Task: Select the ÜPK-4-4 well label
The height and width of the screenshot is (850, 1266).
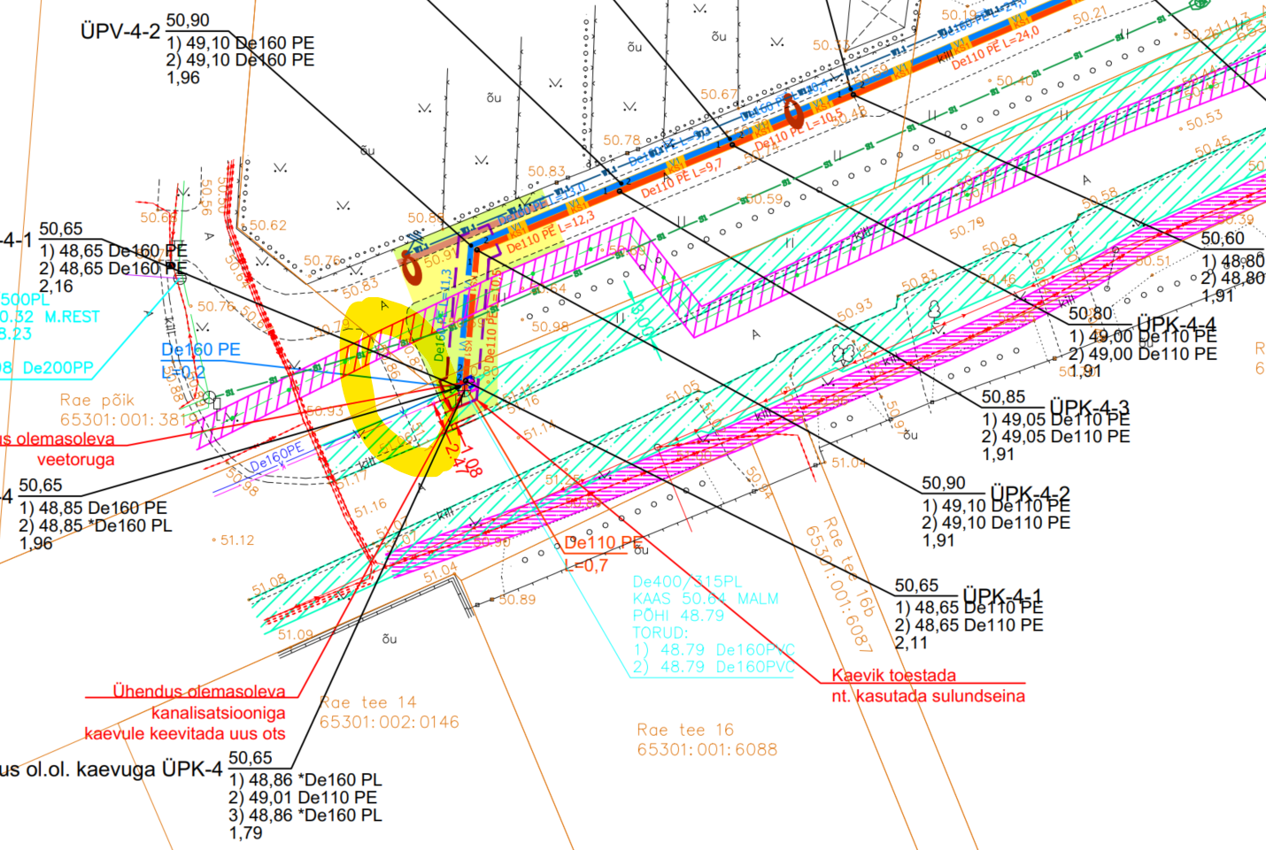Action: click(x=1177, y=324)
